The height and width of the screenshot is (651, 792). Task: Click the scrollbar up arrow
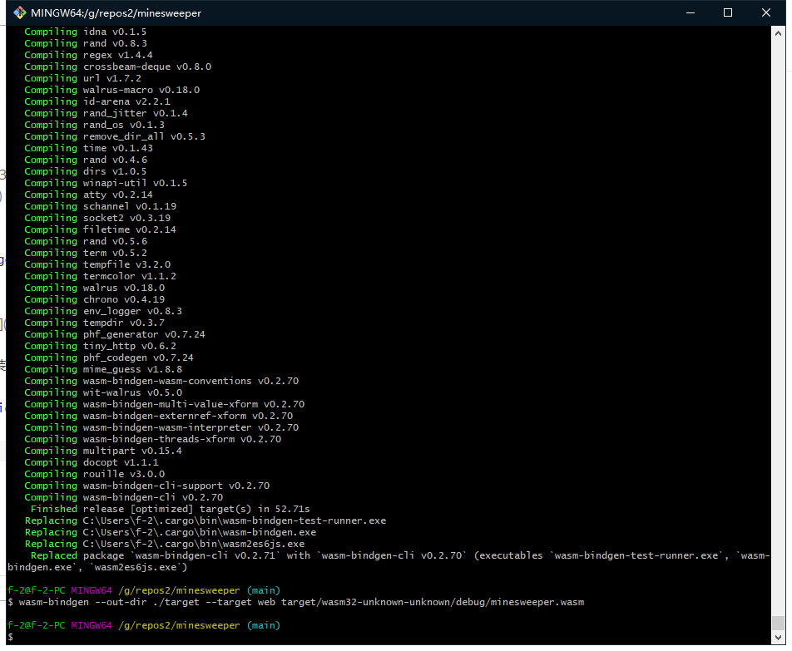(778, 32)
